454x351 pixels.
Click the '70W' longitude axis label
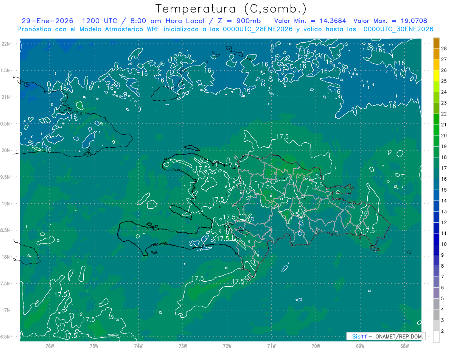316,346
